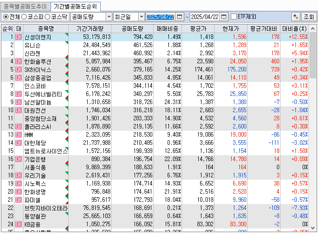Sort by the 평균가대비 column header

click(264, 29)
